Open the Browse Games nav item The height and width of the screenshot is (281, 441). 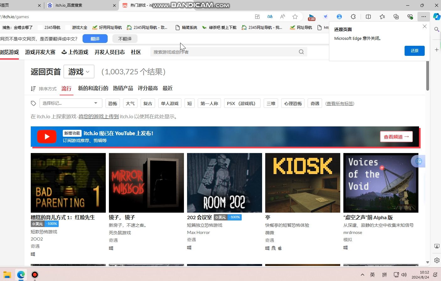pyautogui.click(x=9, y=52)
